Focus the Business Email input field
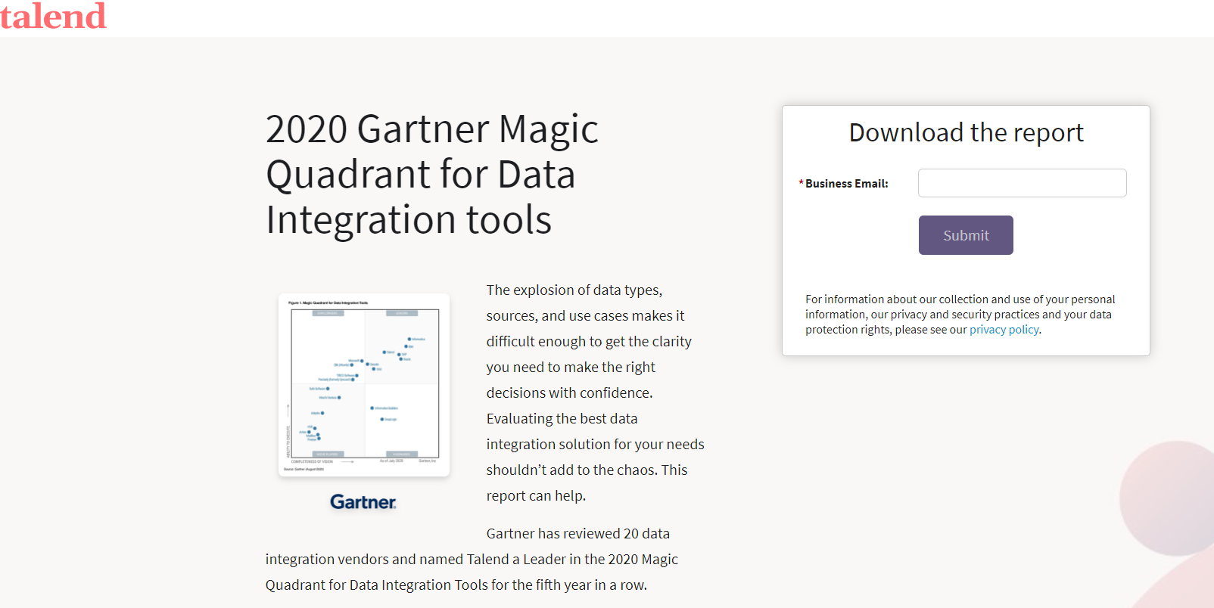The height and width of the screenshot is (608, 1214). [x=1022, y=183]
